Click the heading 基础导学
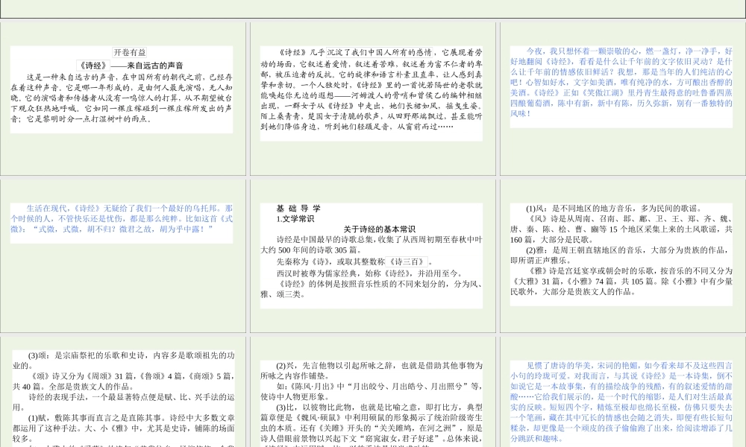Screen dimensions: 746x447 point(298,208)
